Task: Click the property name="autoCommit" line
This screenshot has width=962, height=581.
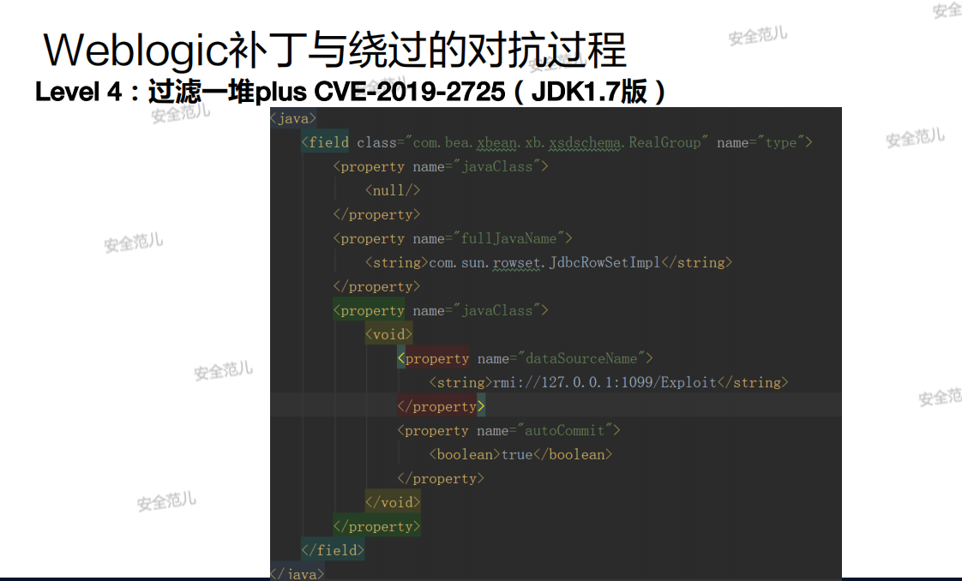Action: pos(508,431)
